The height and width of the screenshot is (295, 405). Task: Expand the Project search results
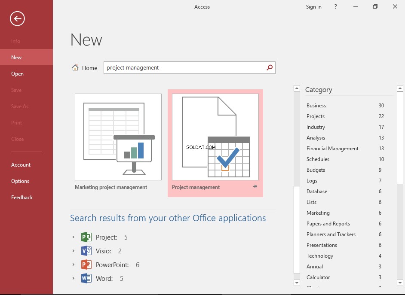tap(74, 237)
